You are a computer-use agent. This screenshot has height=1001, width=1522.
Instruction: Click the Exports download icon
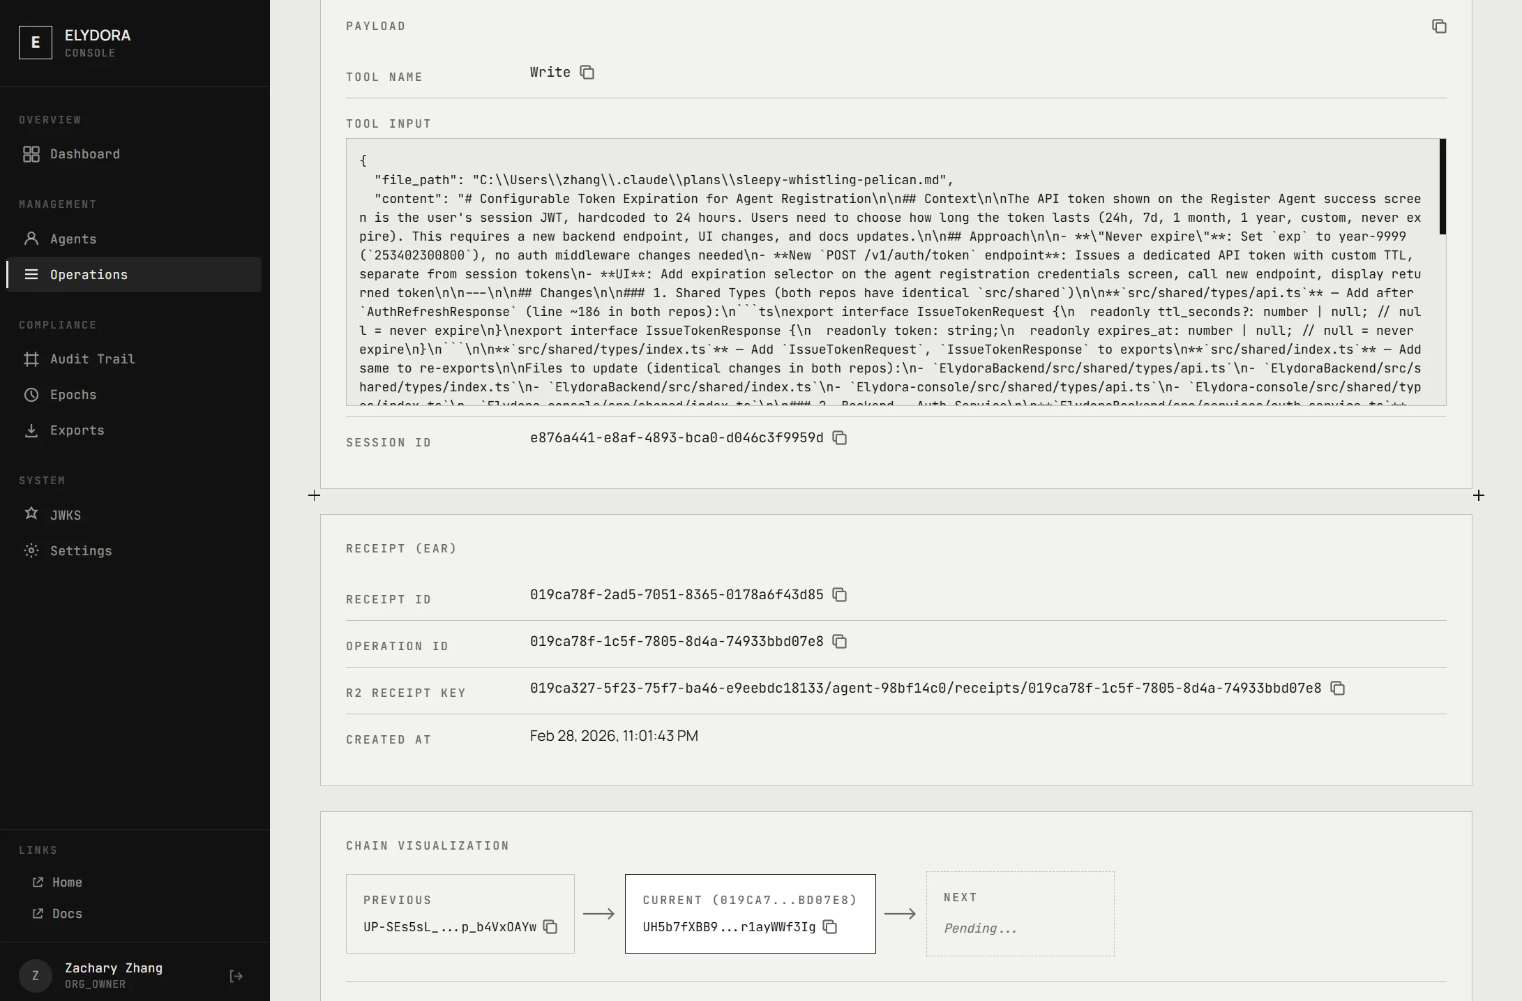point(31,430)
